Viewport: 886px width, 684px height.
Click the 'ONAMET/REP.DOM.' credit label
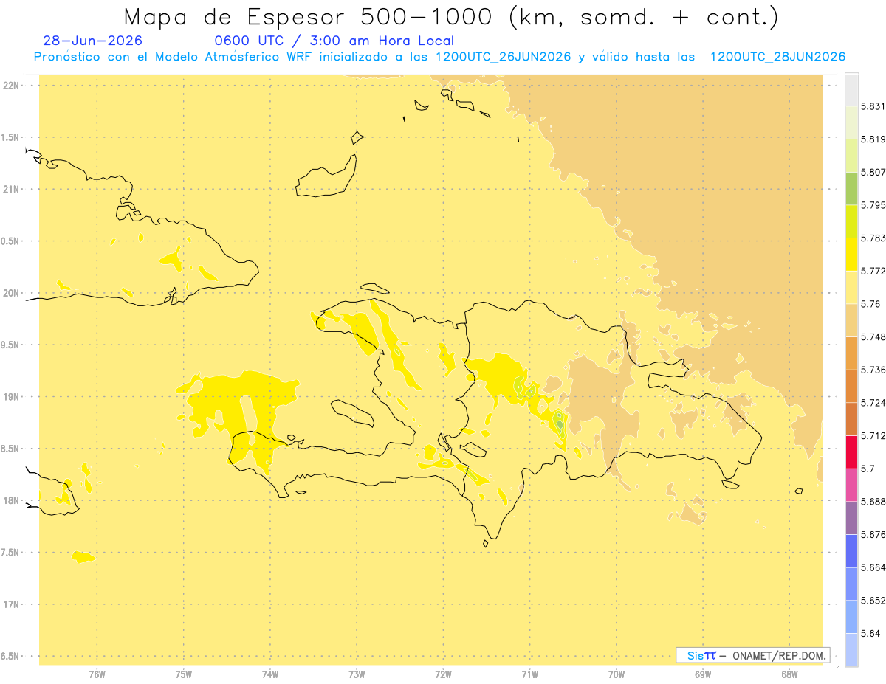pyautogui.click(x=778, y=655)
